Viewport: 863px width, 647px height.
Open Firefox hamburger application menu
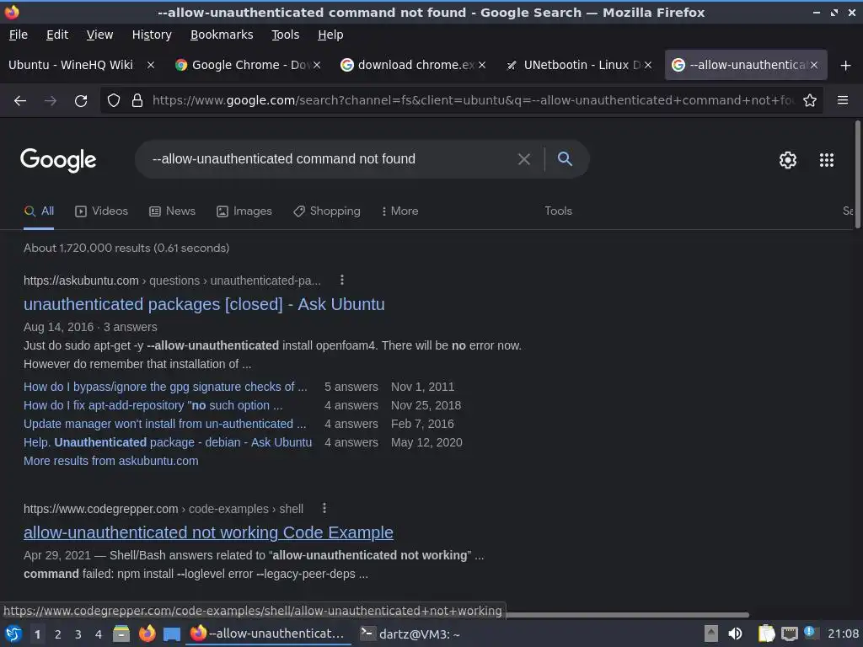843,100
